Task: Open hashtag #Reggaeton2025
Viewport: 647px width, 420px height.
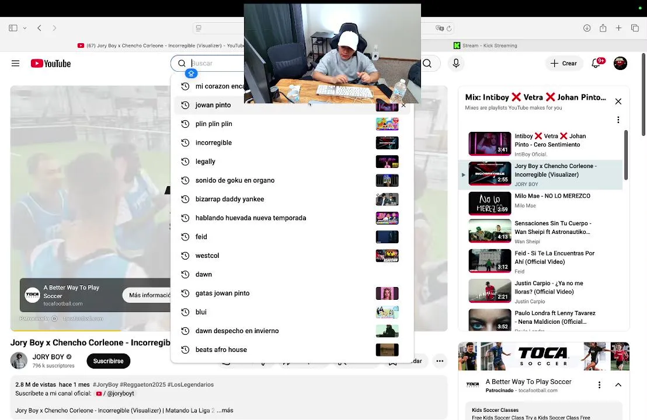Action: pyautogui.click(x=142, y=384)
